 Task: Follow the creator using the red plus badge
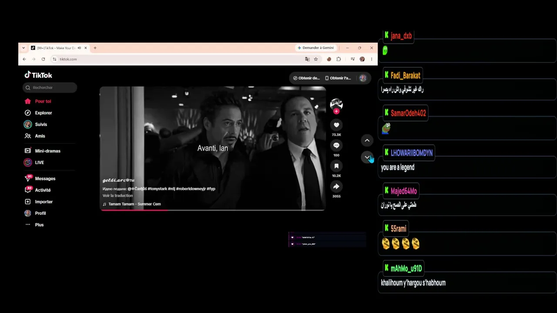coord(336,111)
